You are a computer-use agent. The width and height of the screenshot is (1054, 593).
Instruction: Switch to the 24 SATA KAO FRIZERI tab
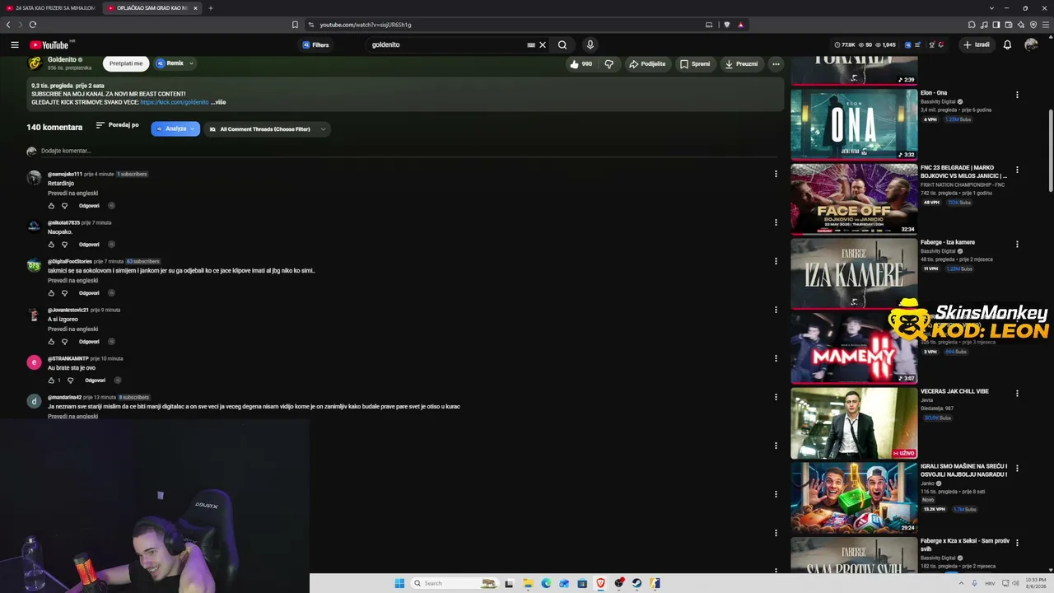(50, 8)
